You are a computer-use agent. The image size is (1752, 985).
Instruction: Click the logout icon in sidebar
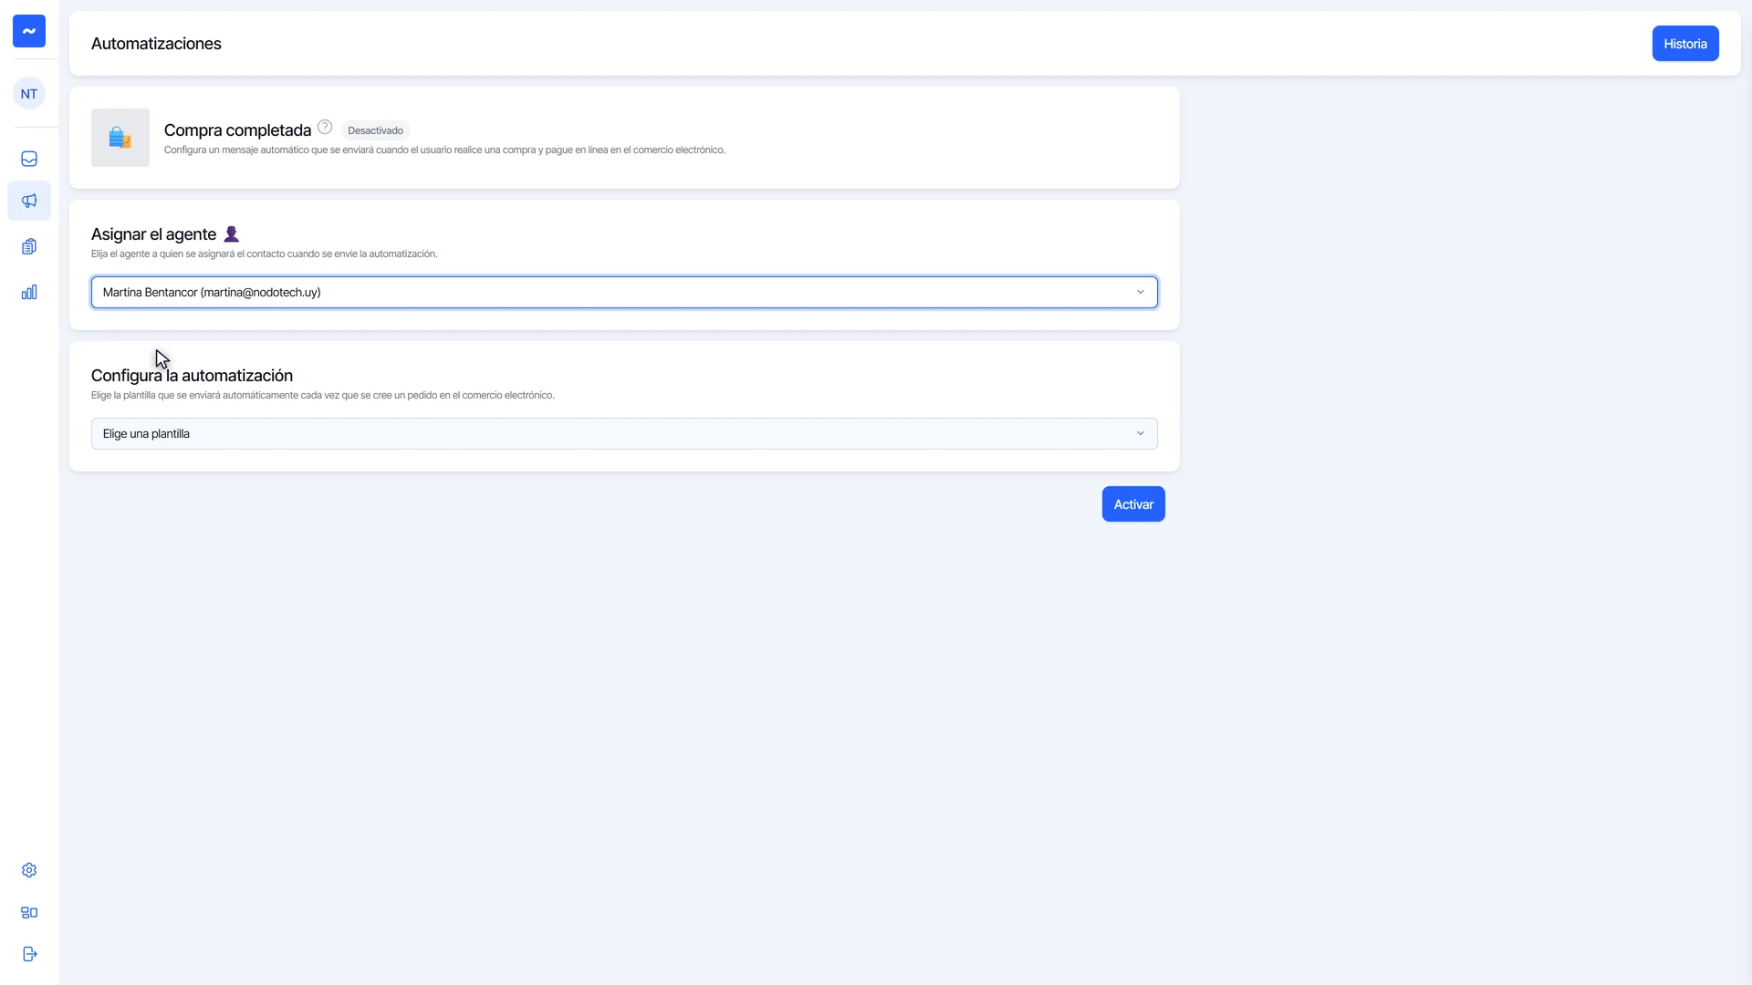(29, 954)
